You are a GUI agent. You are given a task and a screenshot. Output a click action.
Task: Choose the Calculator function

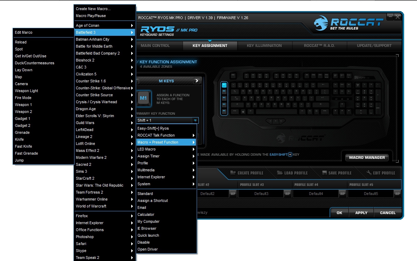click(x=166, y=214)
